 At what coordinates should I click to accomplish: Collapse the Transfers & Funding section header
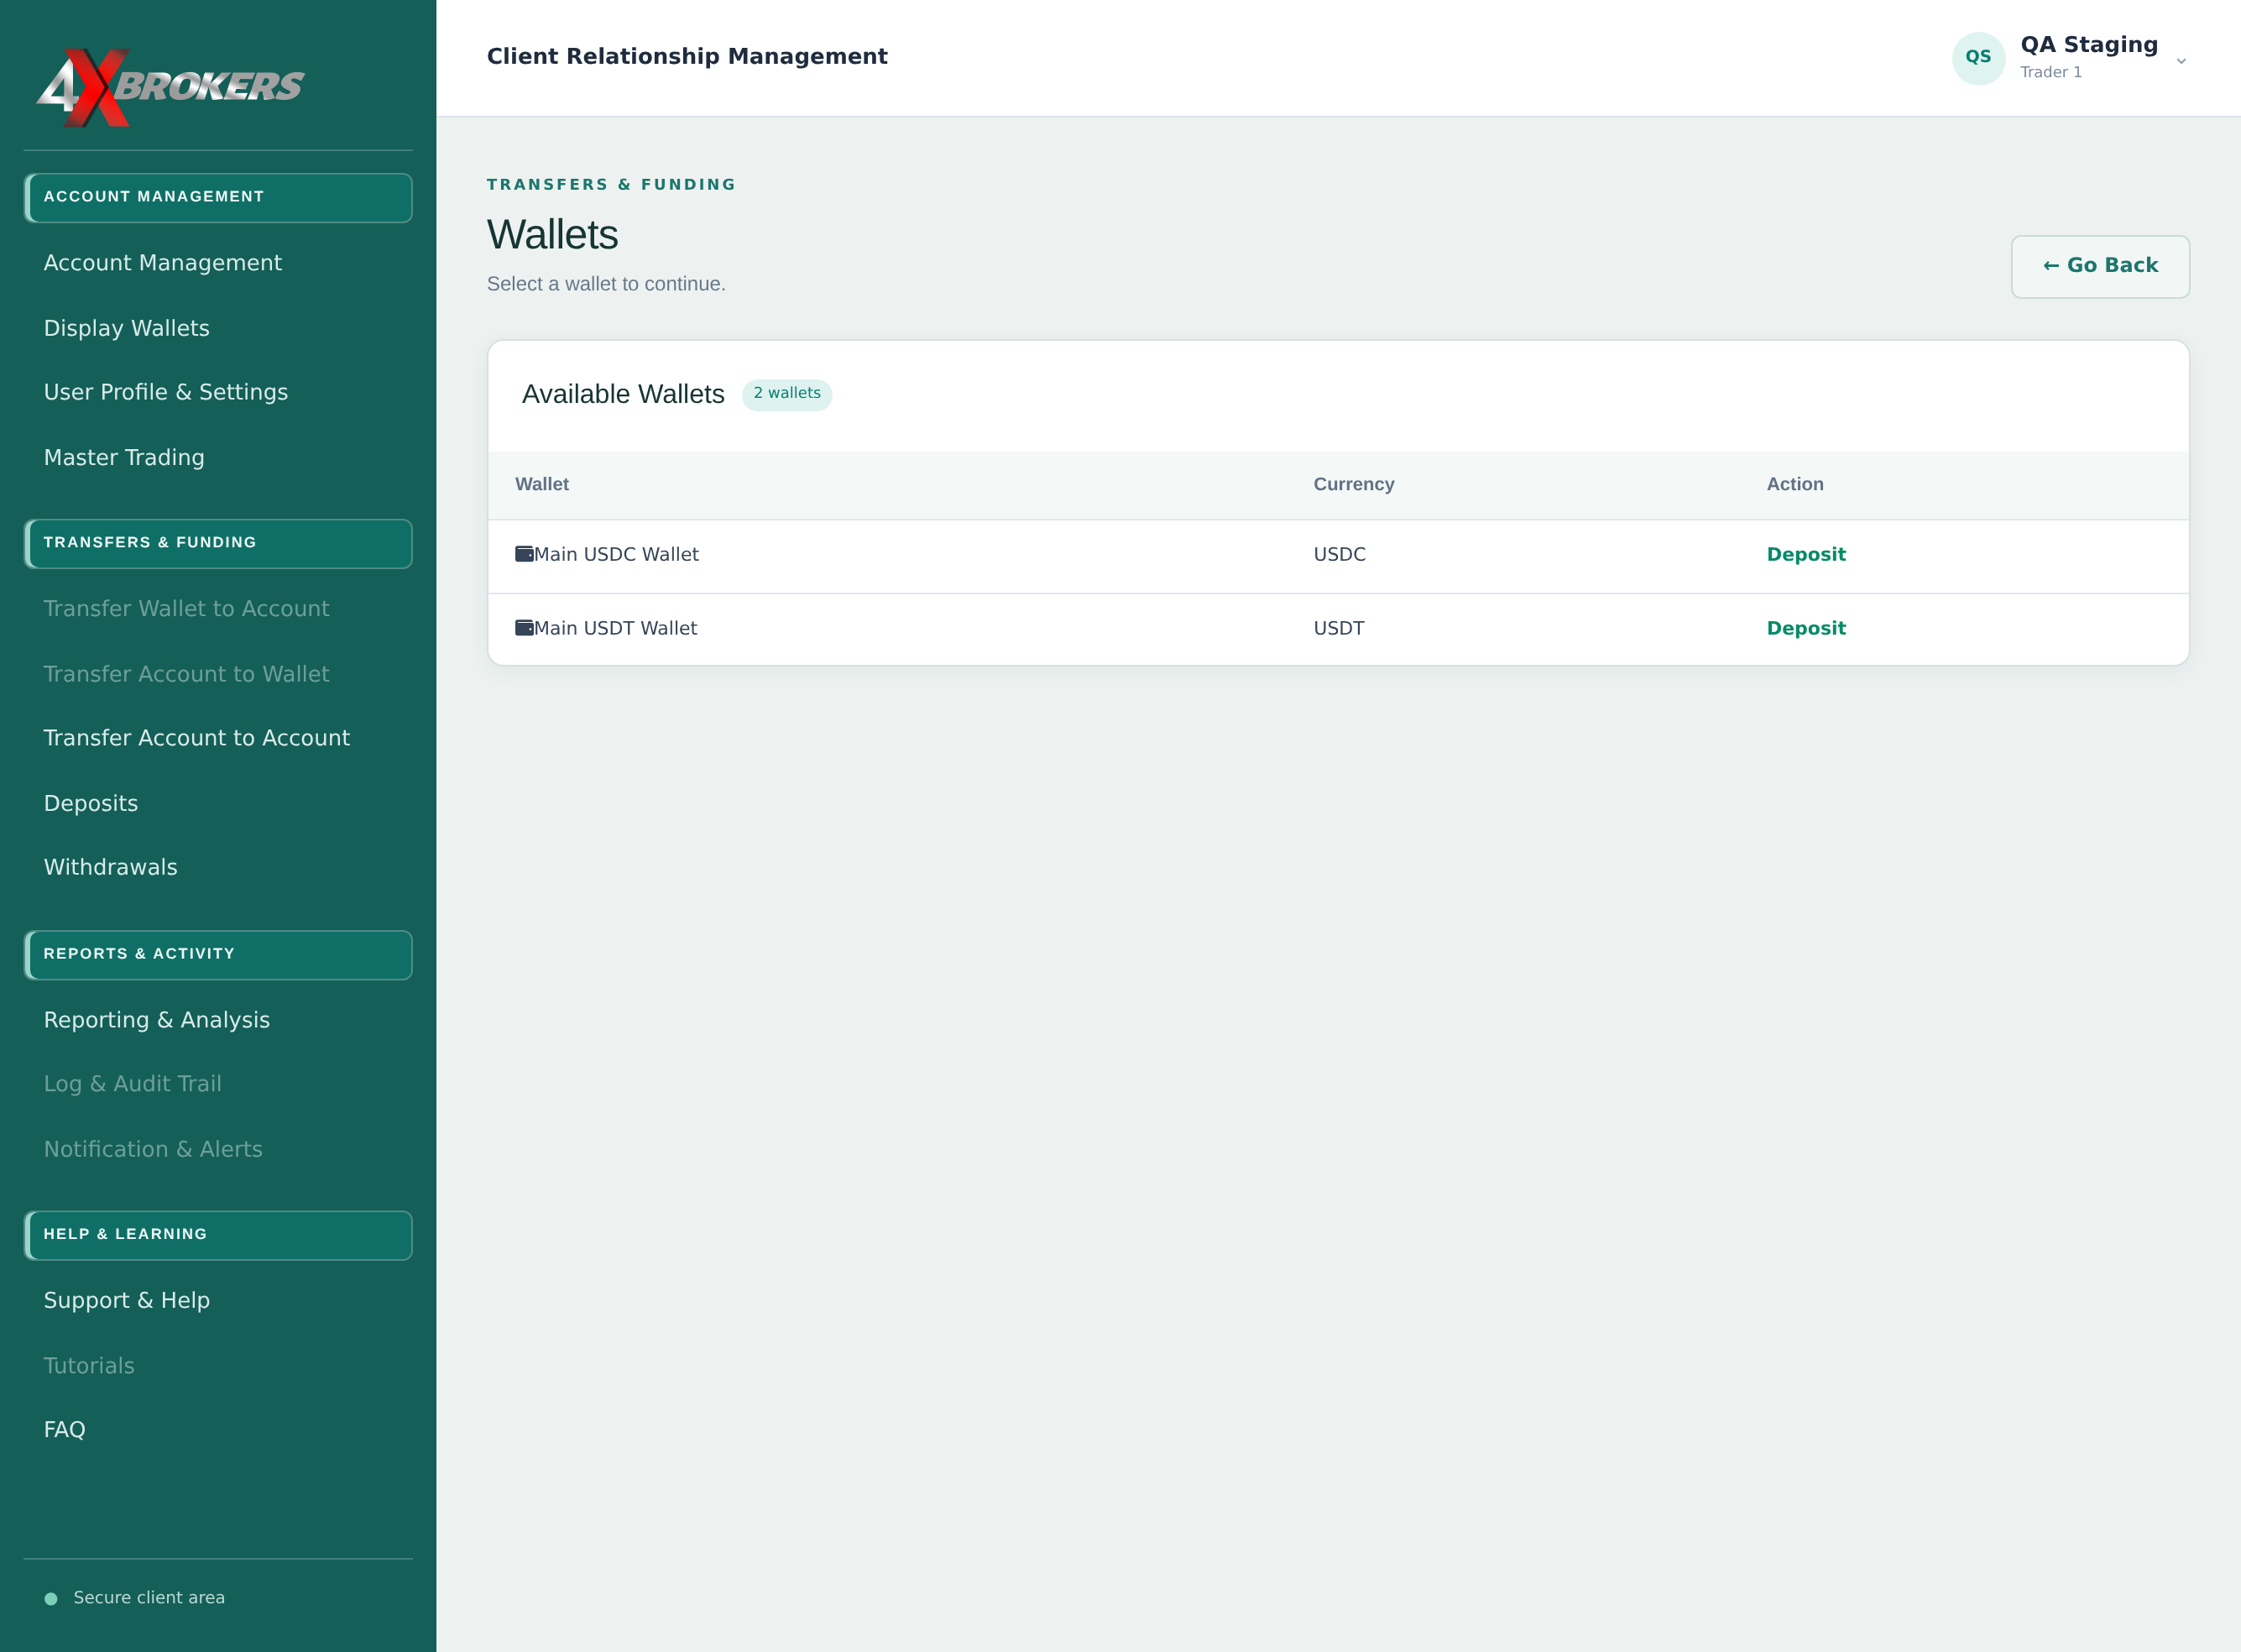[218, 543]
